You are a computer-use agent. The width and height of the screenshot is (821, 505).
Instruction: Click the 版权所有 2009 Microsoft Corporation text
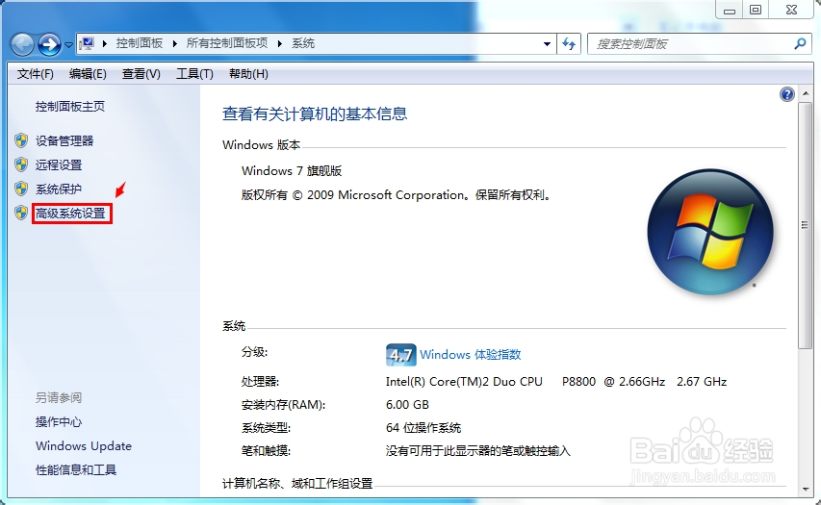tap(397, 195)
